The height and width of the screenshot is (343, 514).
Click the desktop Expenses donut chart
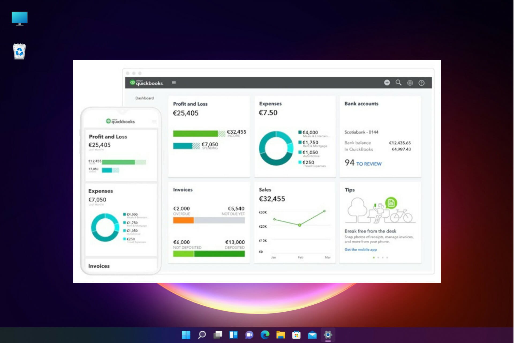click(x=276, y=148)
